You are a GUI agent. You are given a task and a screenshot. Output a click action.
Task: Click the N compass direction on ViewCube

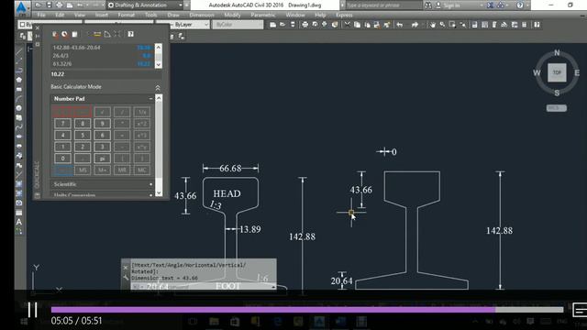[x=557, y=53]
